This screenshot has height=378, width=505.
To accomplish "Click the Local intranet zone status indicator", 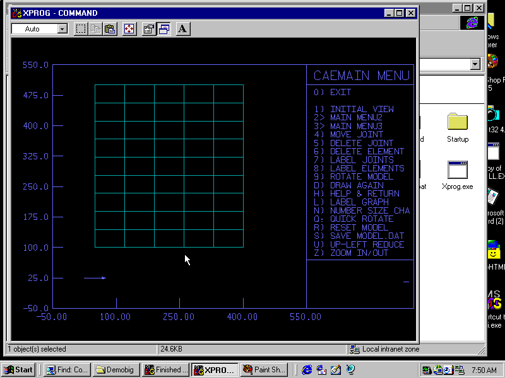I will [385, 349].
